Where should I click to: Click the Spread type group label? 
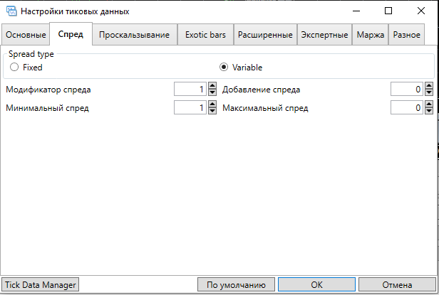[31, 54]
